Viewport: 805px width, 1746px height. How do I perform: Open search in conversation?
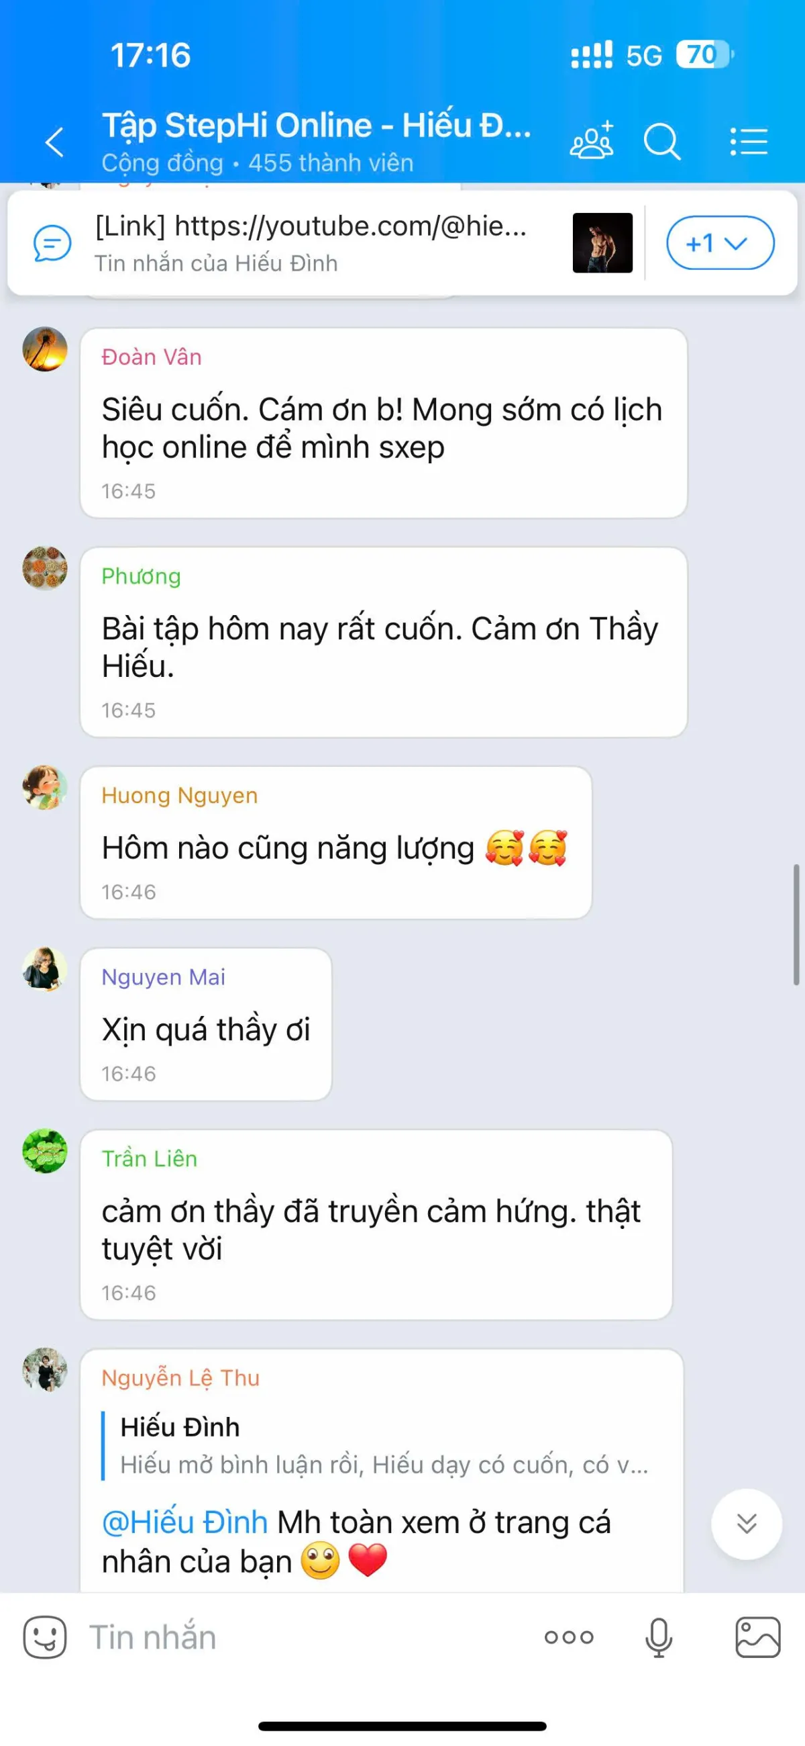pyautogui.click(x=661, y=142)
